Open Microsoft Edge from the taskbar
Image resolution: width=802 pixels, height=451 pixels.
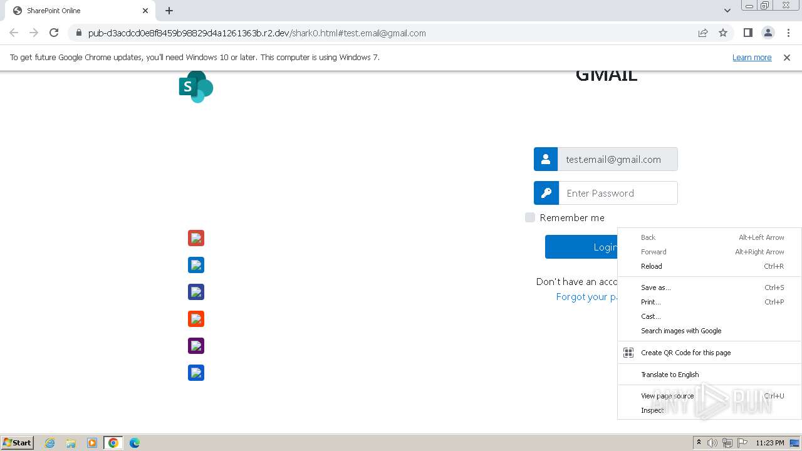[x=135, y=443]
